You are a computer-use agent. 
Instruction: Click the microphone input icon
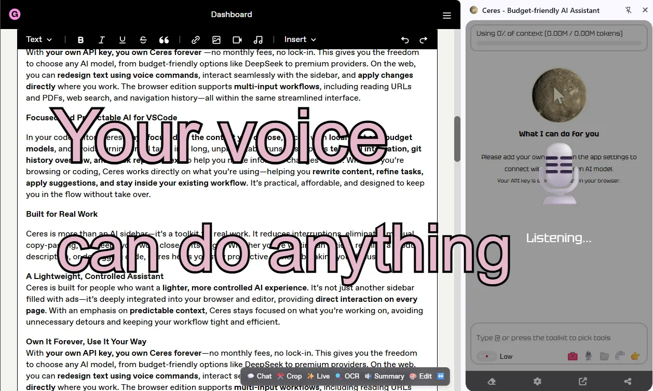(588, 356)
